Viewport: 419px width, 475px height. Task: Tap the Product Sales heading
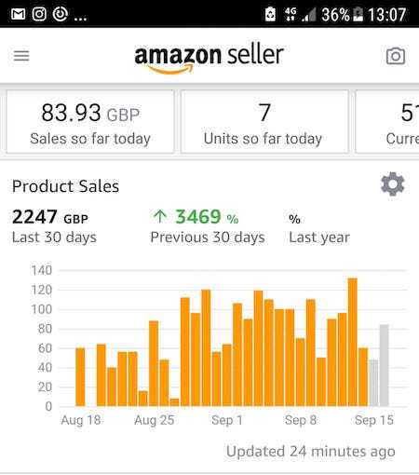(x=65, y=186)
